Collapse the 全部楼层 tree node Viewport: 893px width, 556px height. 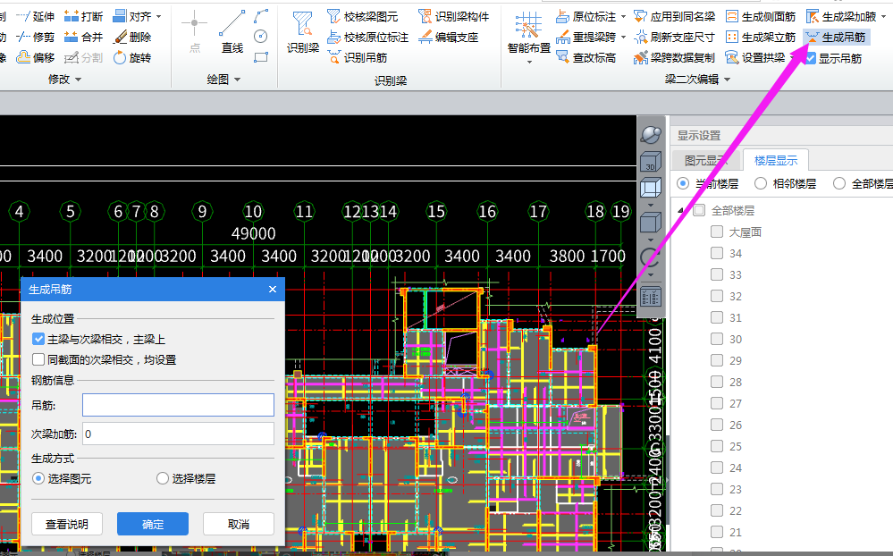point(681,211)
